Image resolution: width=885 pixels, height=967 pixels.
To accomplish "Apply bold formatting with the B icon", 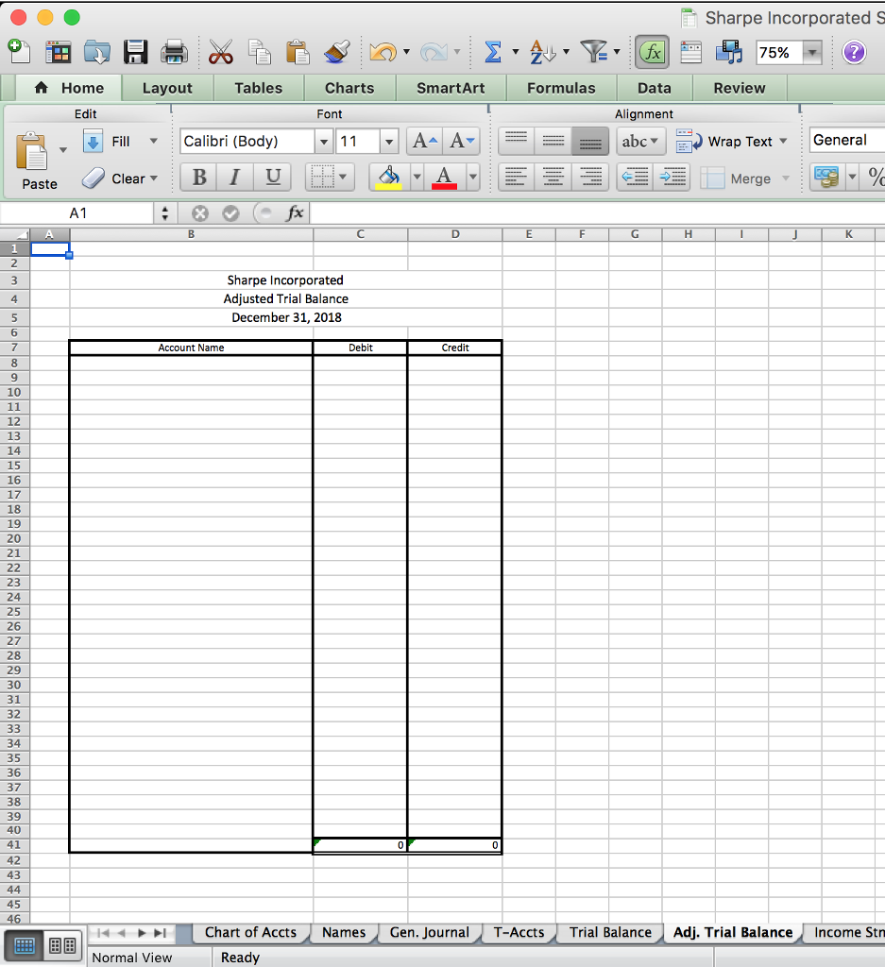I will pos(197,178).
